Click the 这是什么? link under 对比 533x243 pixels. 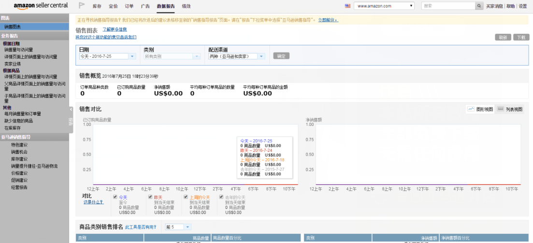click(93, 202)
